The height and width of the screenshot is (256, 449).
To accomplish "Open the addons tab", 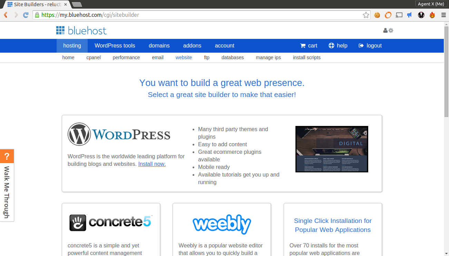I will click(192, 45).
